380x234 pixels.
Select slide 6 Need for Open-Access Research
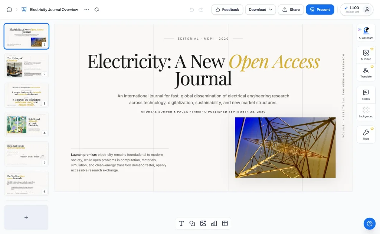click(26, 183)
